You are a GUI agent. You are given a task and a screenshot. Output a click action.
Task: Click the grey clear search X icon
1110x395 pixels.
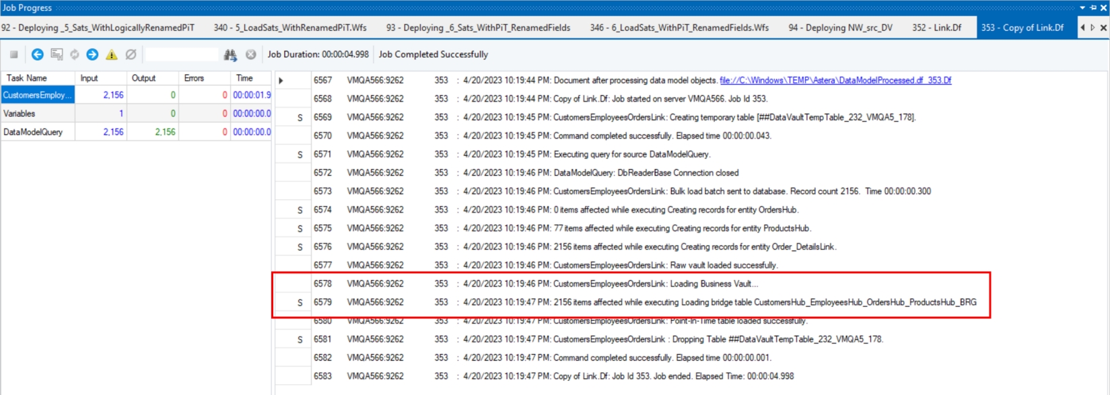tap(251, 55)
